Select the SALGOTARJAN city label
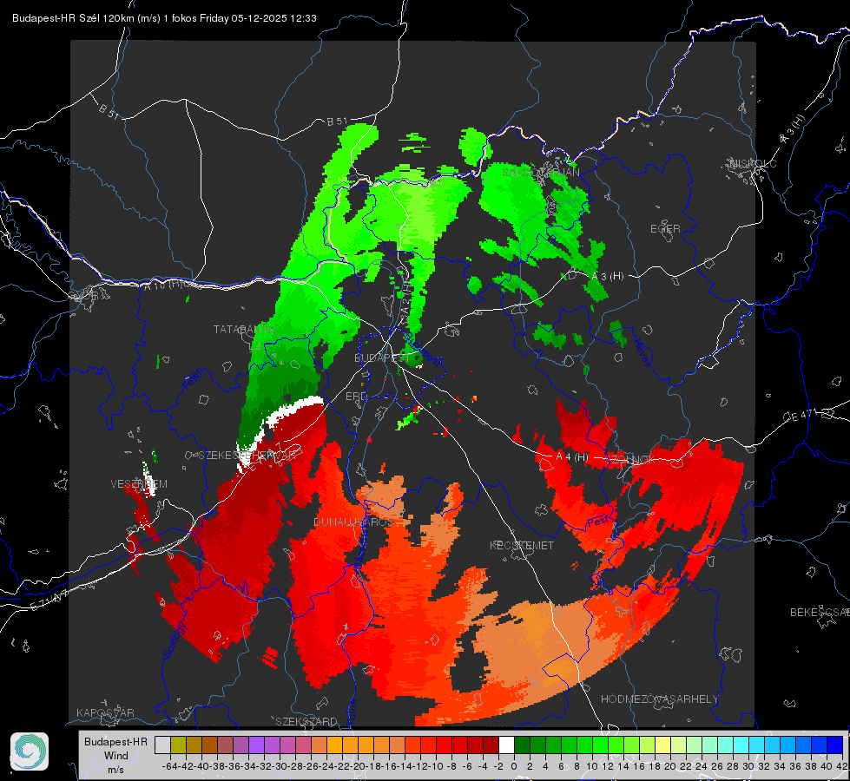The height and width of the screenshot is (781, 850). coord(540,172)
